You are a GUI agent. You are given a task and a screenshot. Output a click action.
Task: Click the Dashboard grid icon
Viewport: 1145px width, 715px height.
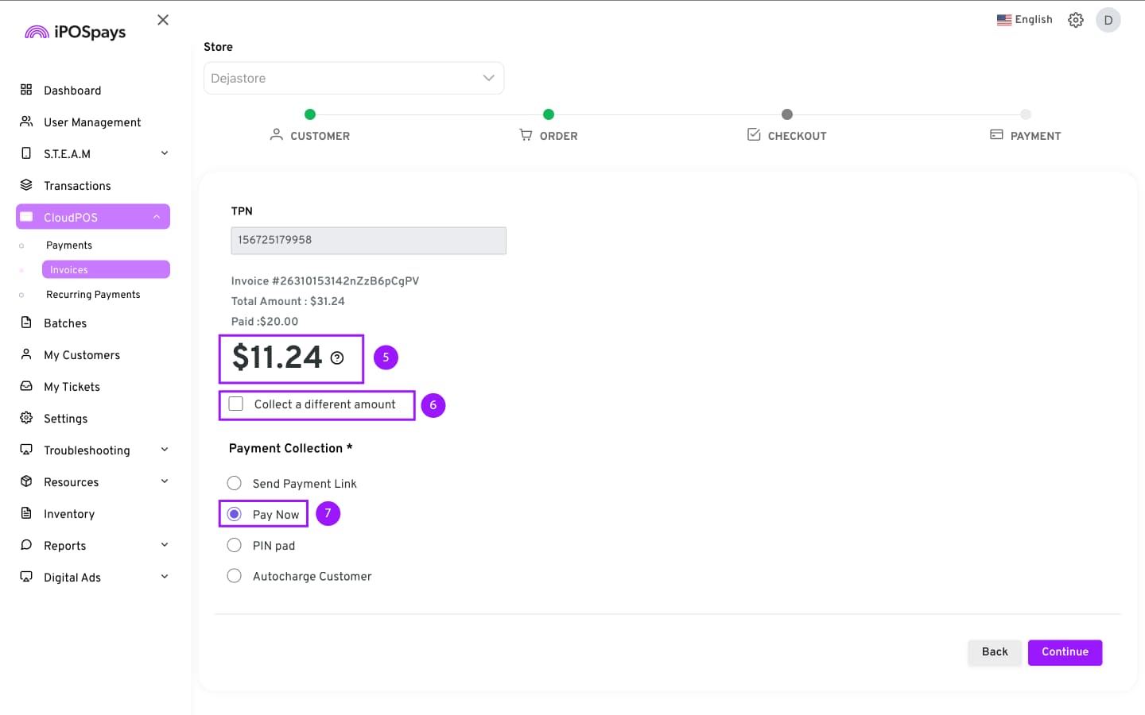(26, 90)
